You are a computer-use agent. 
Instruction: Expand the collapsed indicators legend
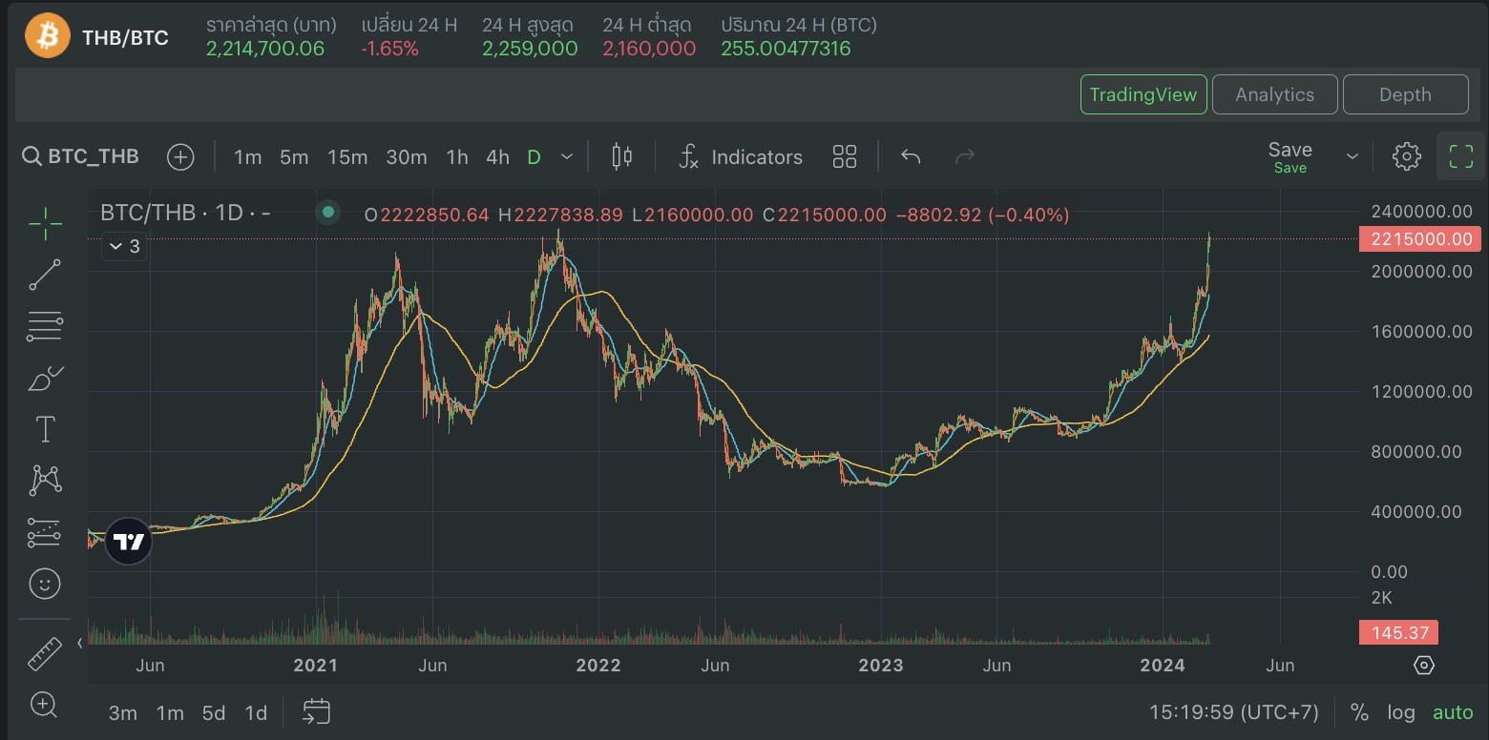click(124, 247)
